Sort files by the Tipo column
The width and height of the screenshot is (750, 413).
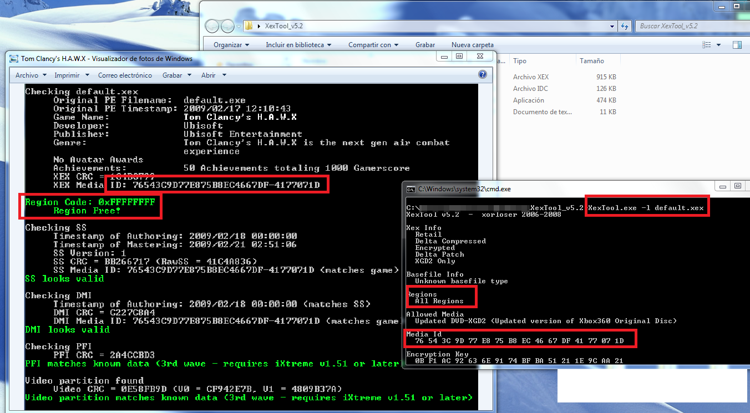click(520, 61)
